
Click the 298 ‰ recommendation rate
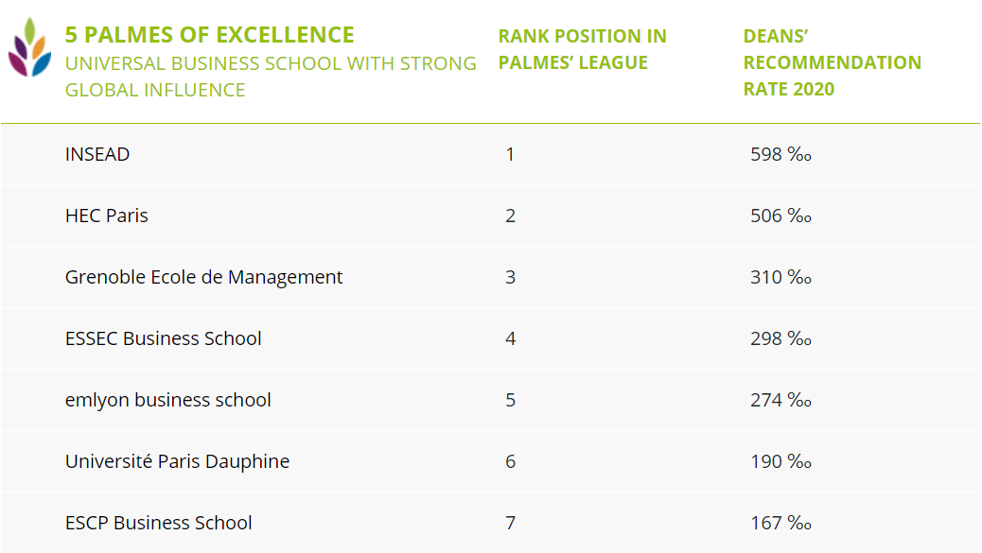click(780, 338)
